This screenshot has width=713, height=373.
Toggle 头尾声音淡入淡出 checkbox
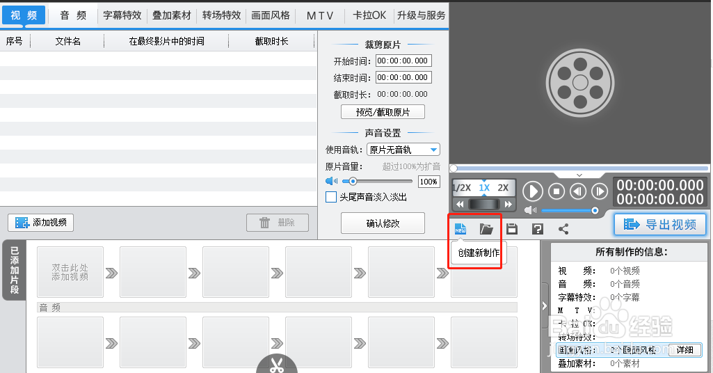331,197
